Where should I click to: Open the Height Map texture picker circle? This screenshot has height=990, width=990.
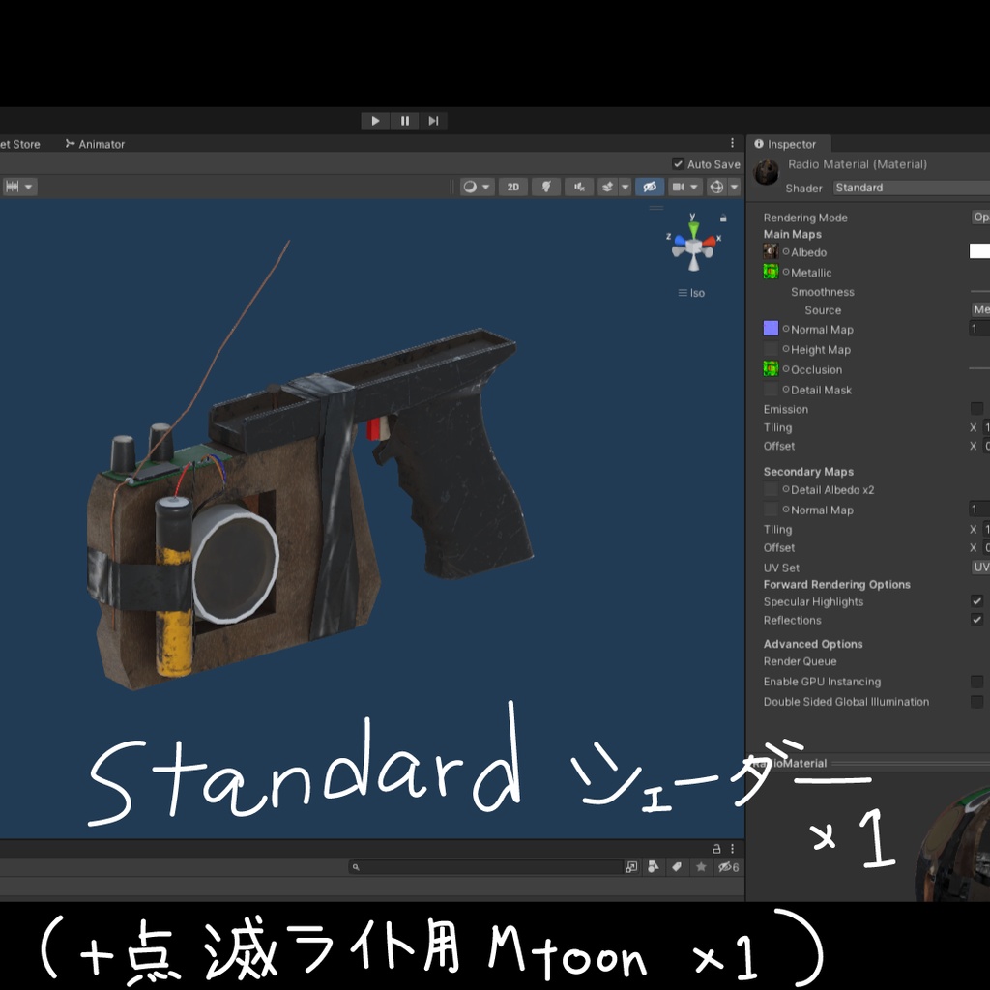pyautogui.click(x=786, y=348)
